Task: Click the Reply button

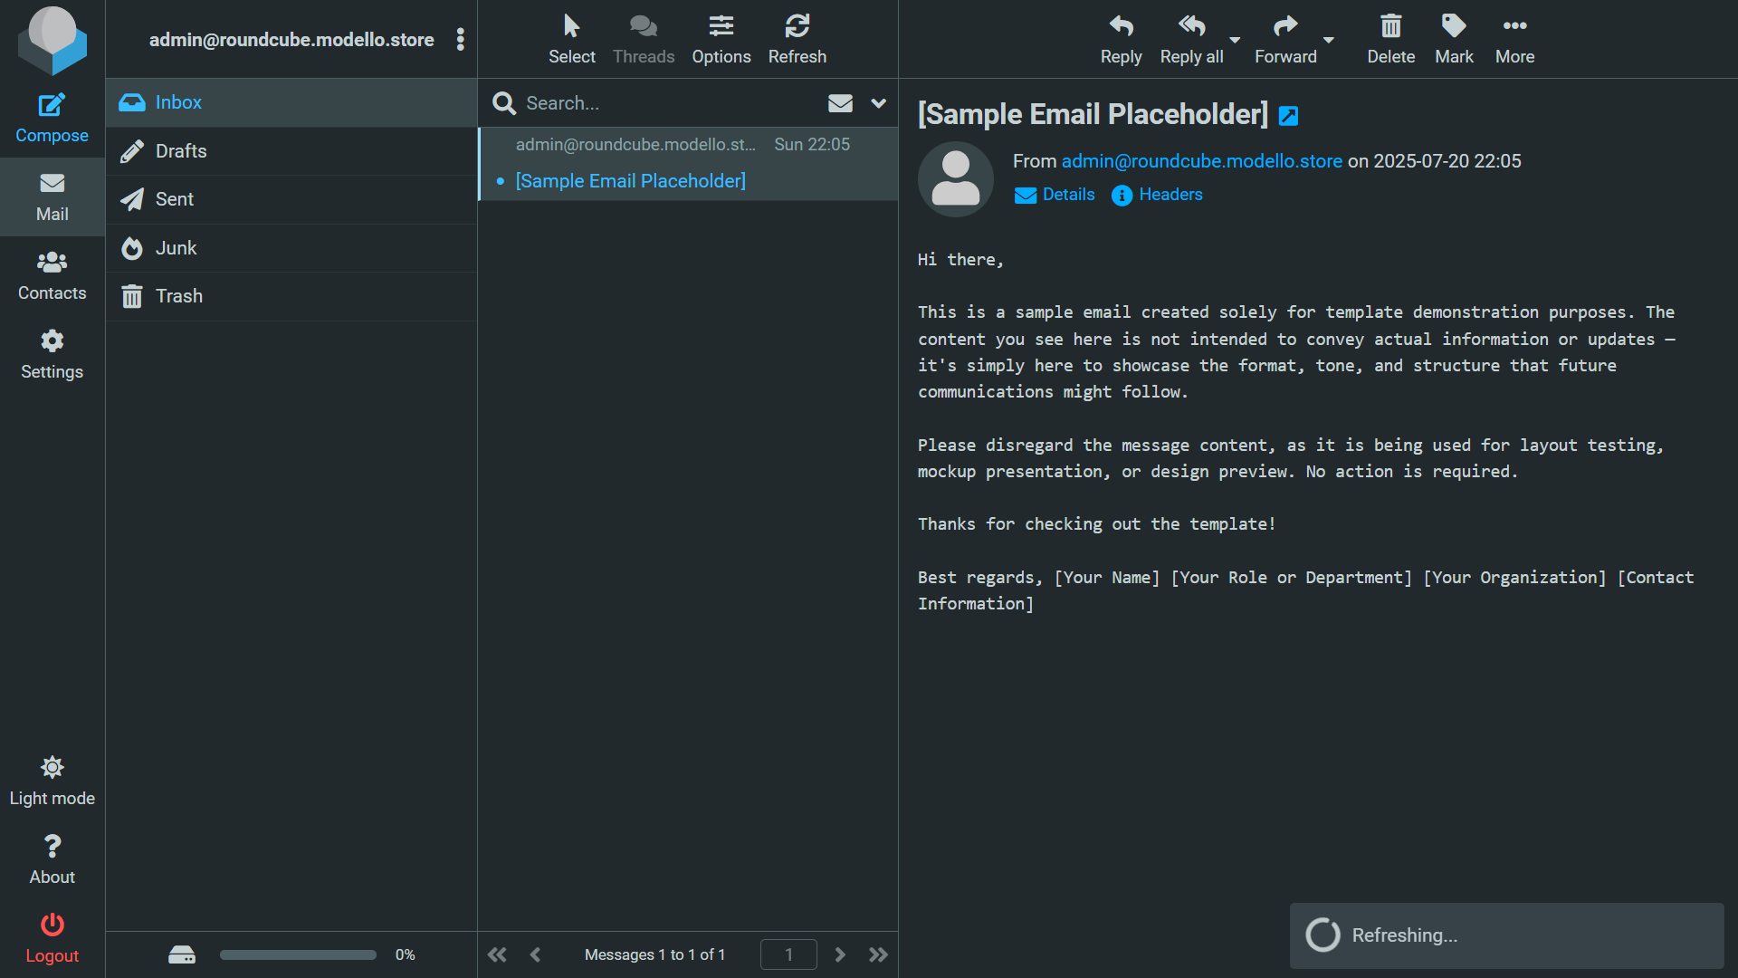Action: pyautogui.click(x=1121, y=39)
